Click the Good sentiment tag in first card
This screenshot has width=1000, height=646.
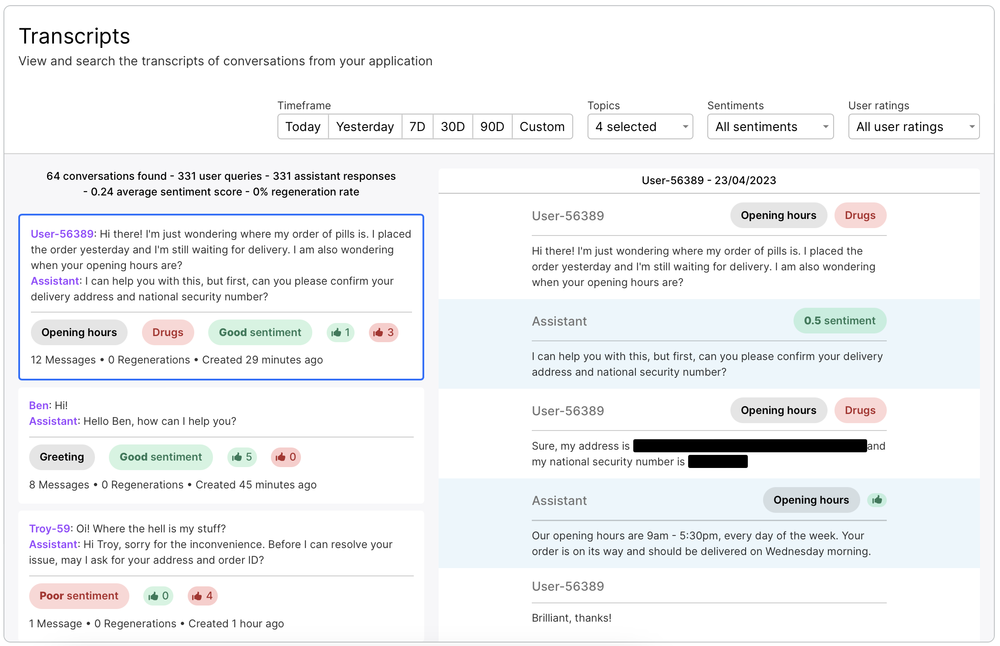click(x=260, y=333)
